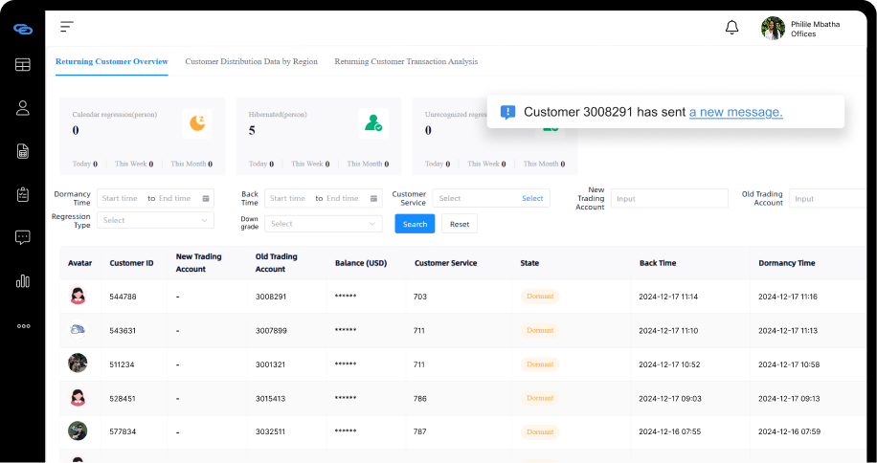Image resolution: width=877 pixels, height=463 pixels.
Task: Click the document calculator sidebar icon
Action: click(x=23, y=151)
